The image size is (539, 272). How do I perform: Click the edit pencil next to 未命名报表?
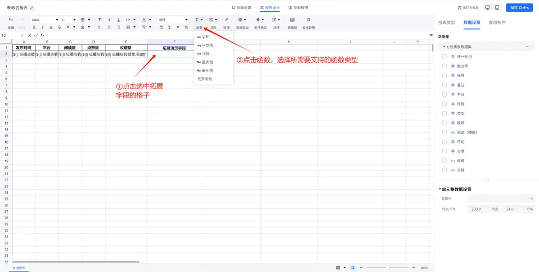tap(32, 7)
